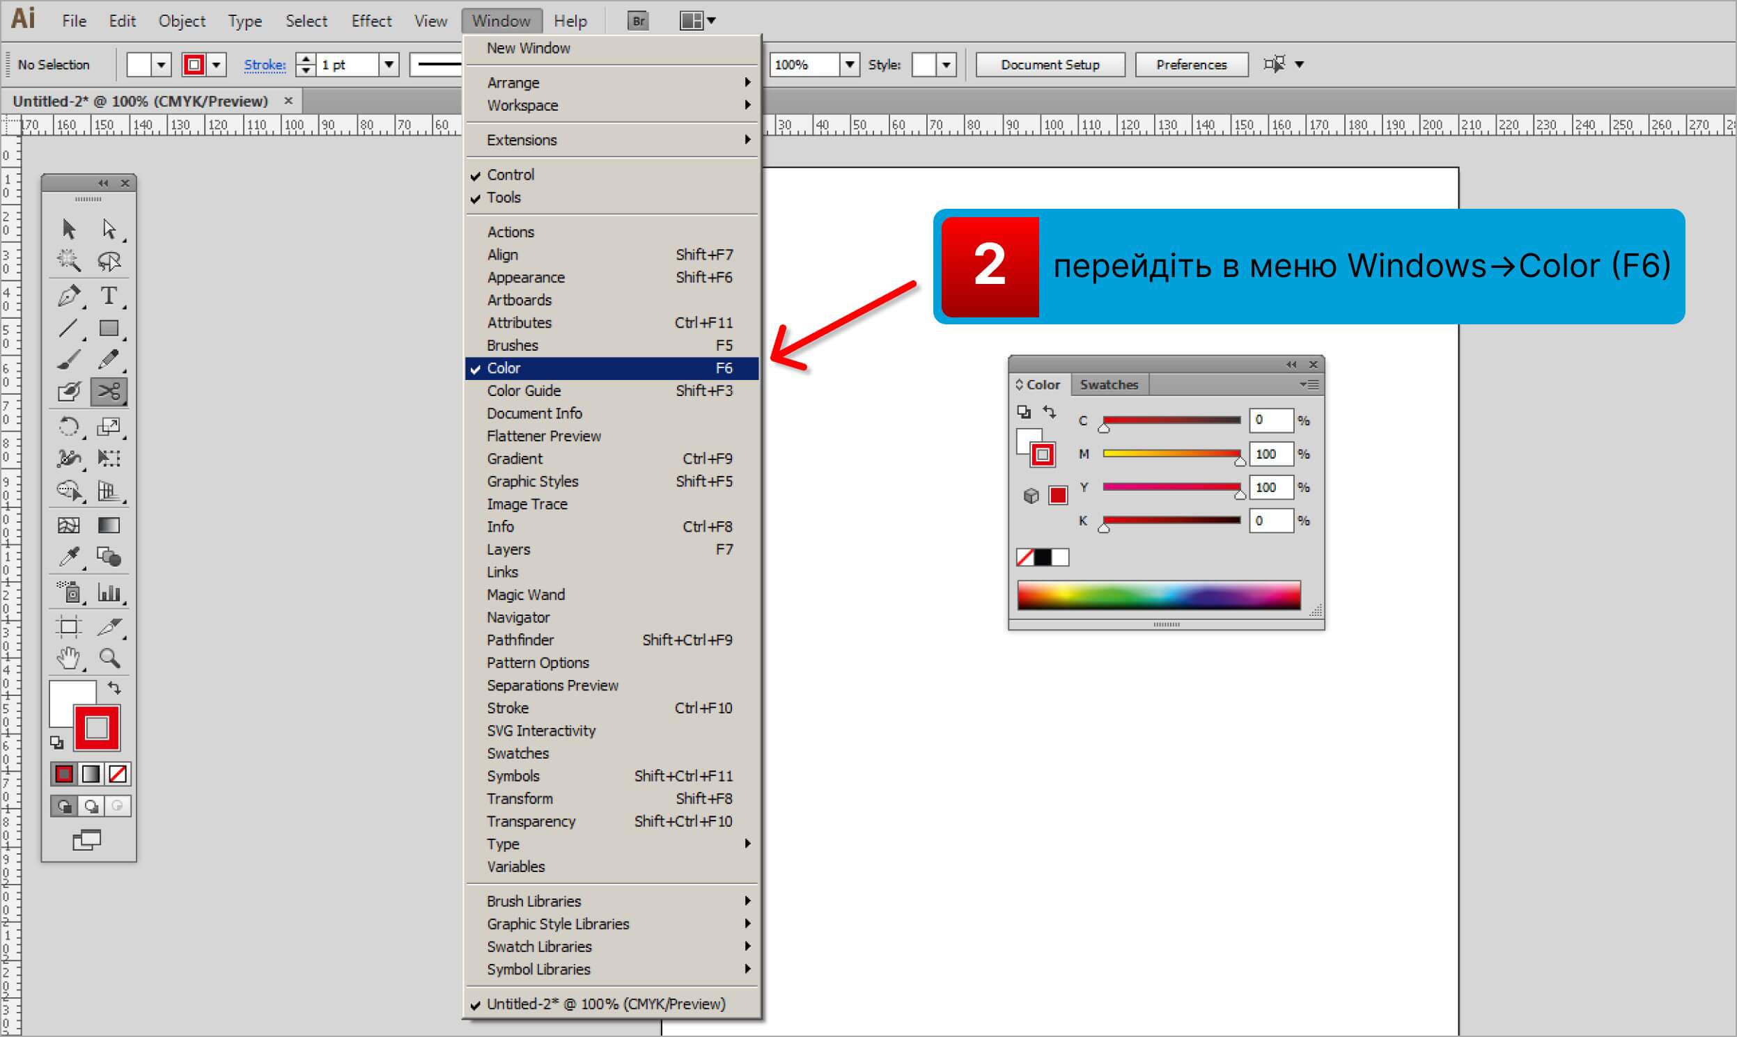
Task: Select the Direct Selection tool (white arrow)
Action: coord(109,229)
